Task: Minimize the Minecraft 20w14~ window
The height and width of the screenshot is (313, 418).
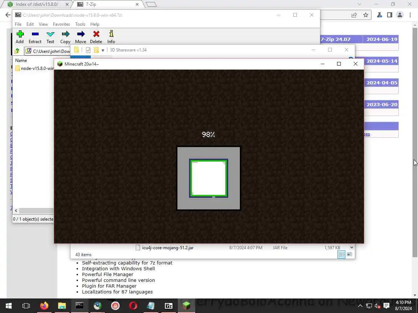Action: pos(322,64)
